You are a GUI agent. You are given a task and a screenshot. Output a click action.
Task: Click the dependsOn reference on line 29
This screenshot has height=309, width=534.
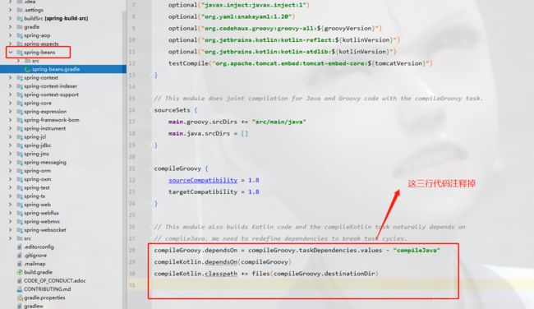221,261
